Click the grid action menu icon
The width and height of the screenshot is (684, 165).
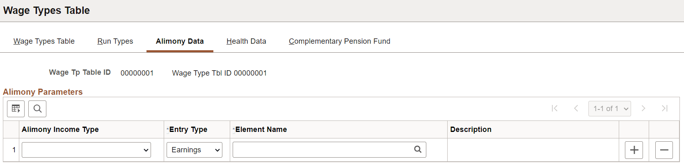coord(16,109)
